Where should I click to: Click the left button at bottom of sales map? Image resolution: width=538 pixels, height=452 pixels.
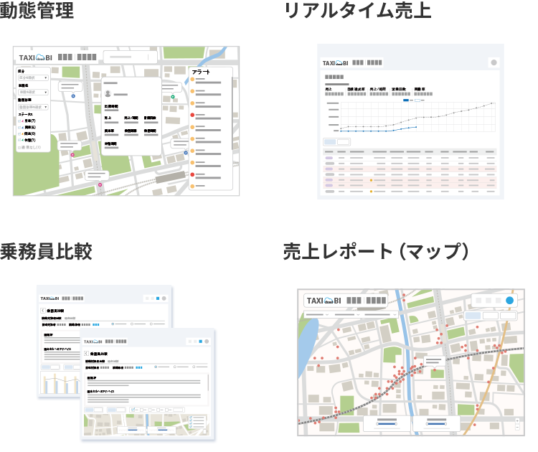coord(386,423)
